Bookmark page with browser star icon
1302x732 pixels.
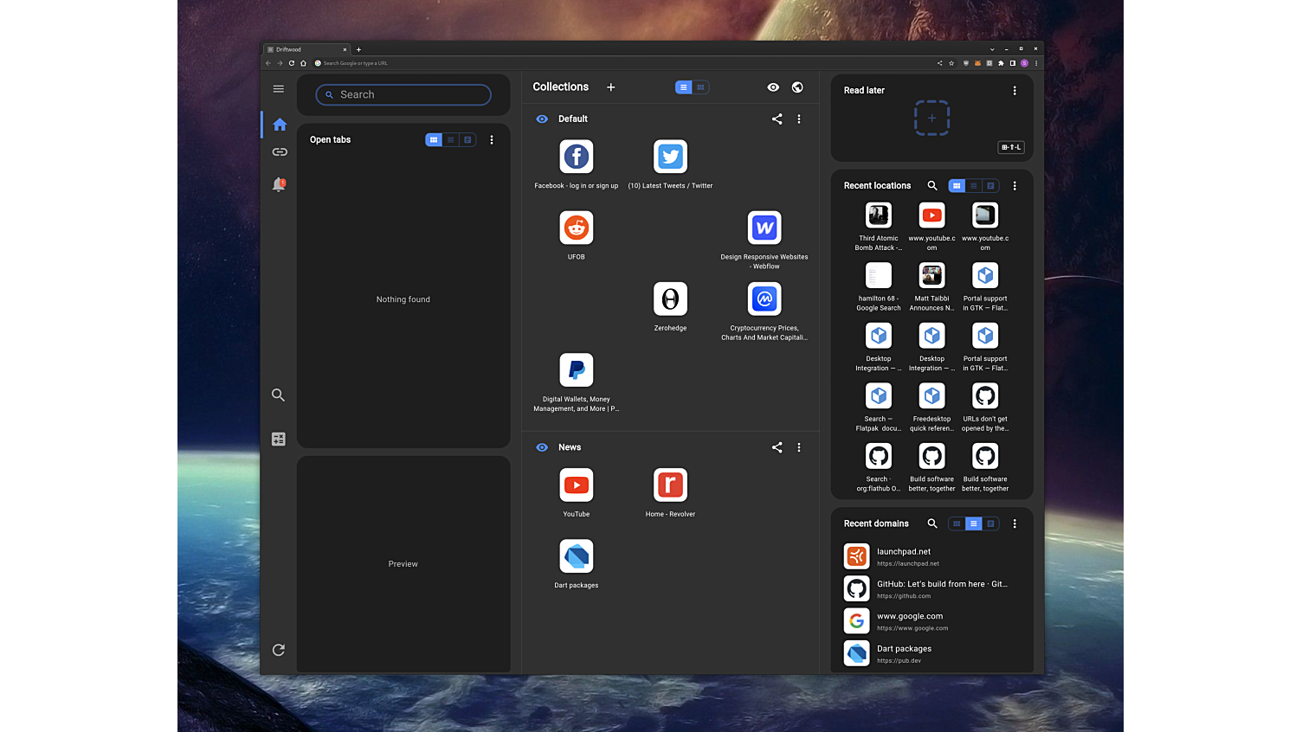click(951, 63)
